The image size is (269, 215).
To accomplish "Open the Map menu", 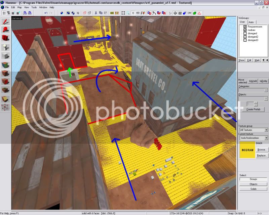I will 20,7.
